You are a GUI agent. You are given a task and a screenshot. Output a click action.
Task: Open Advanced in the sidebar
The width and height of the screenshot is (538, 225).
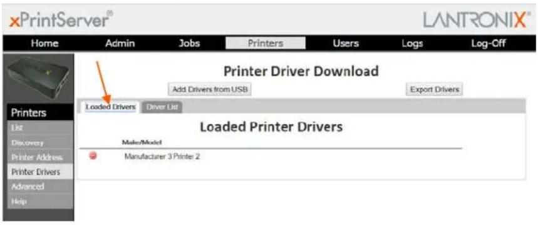click(40, 186)
